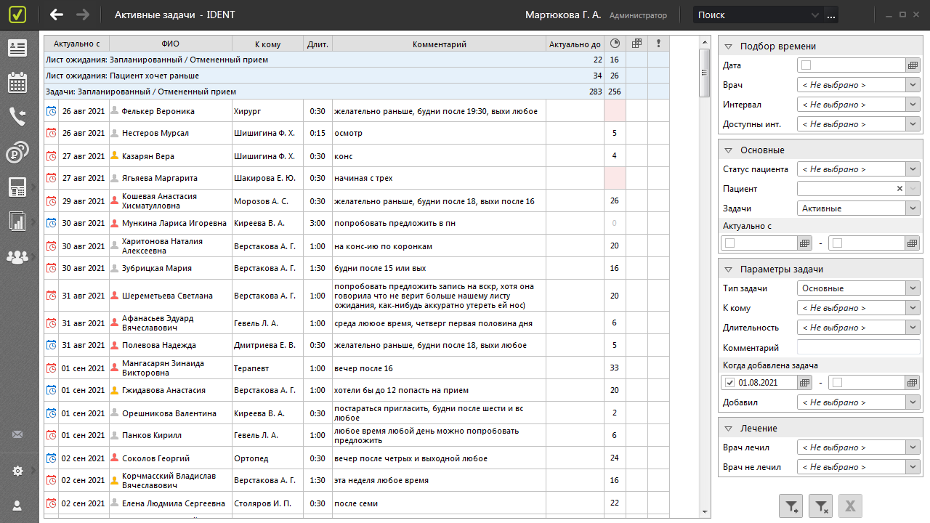The height and width of the screenshot is (523, 930).
Task: Open the incoming calls phone icon
Action: (x=17, y=116)
